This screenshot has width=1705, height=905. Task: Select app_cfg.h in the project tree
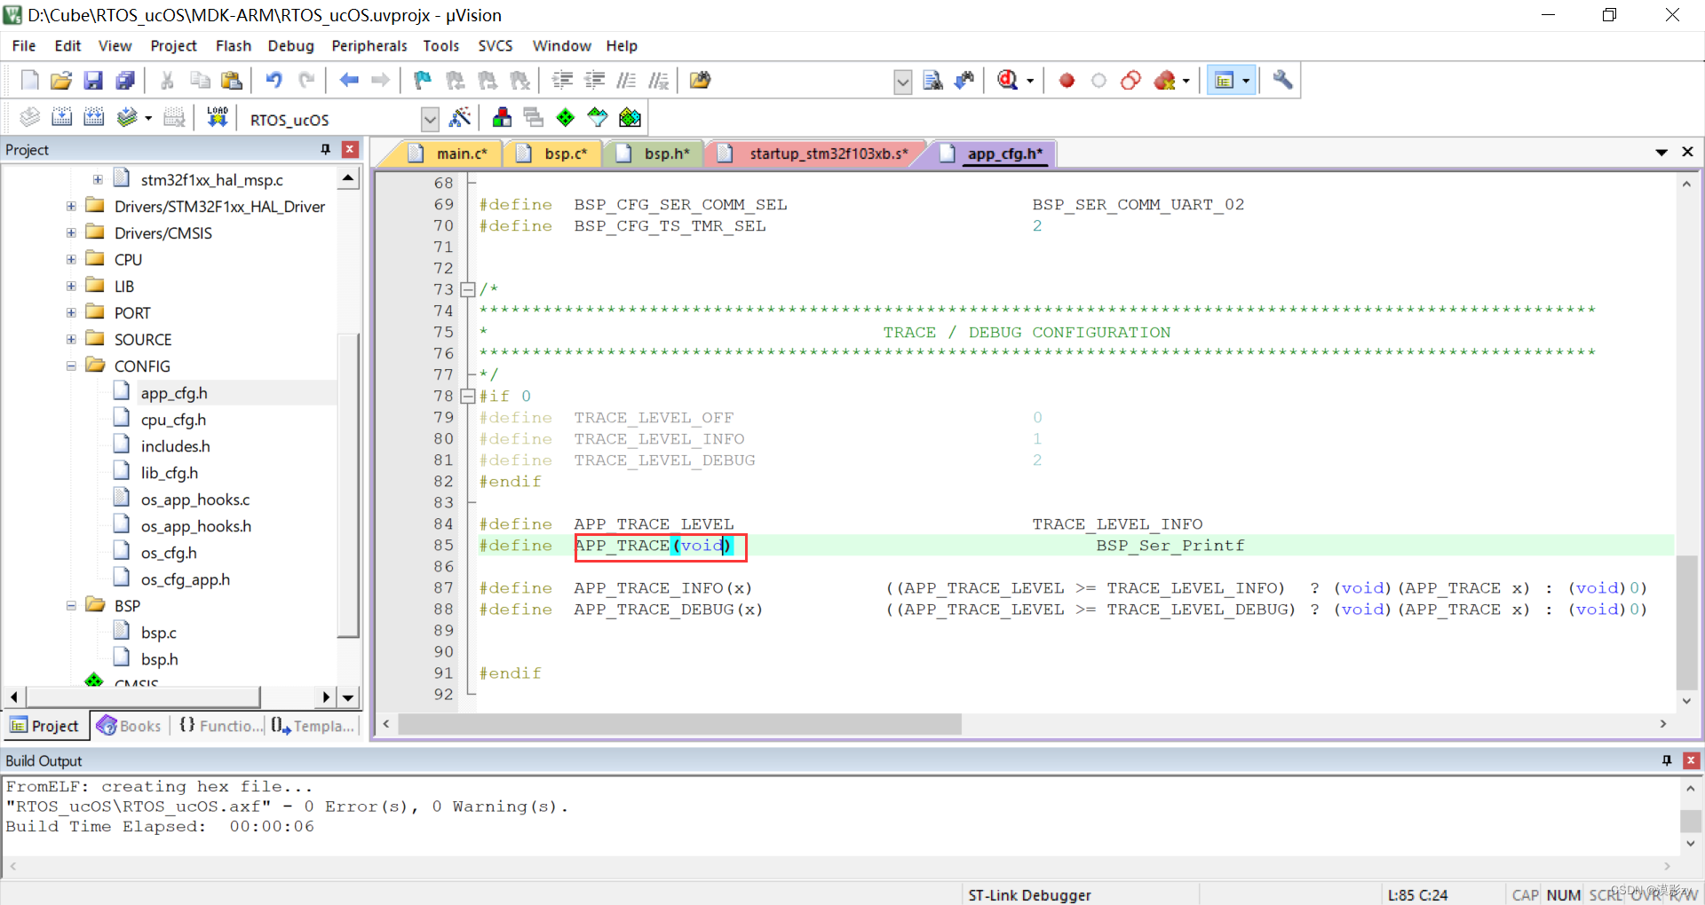(174, 393)
